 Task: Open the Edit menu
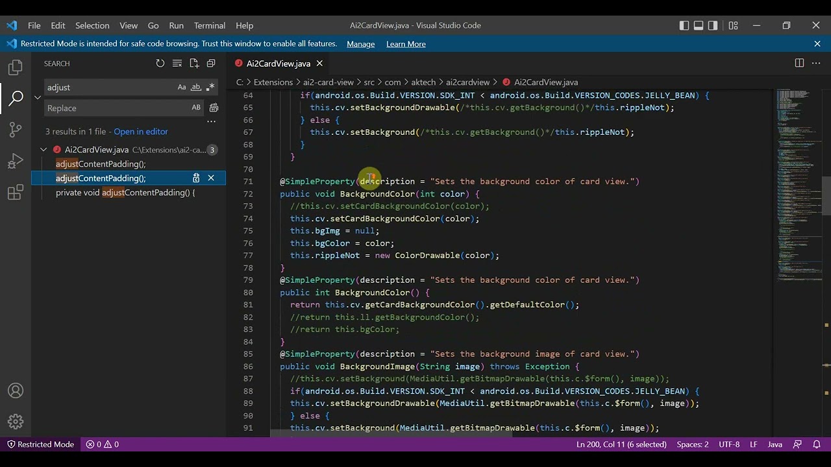58,25
